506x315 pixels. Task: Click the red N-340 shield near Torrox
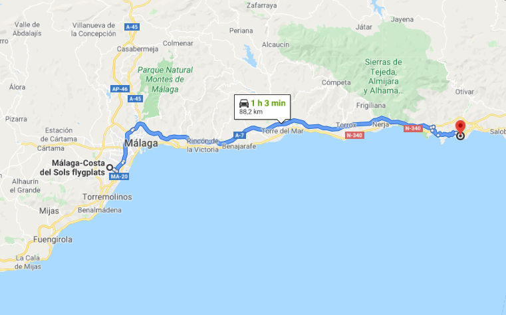354,136
